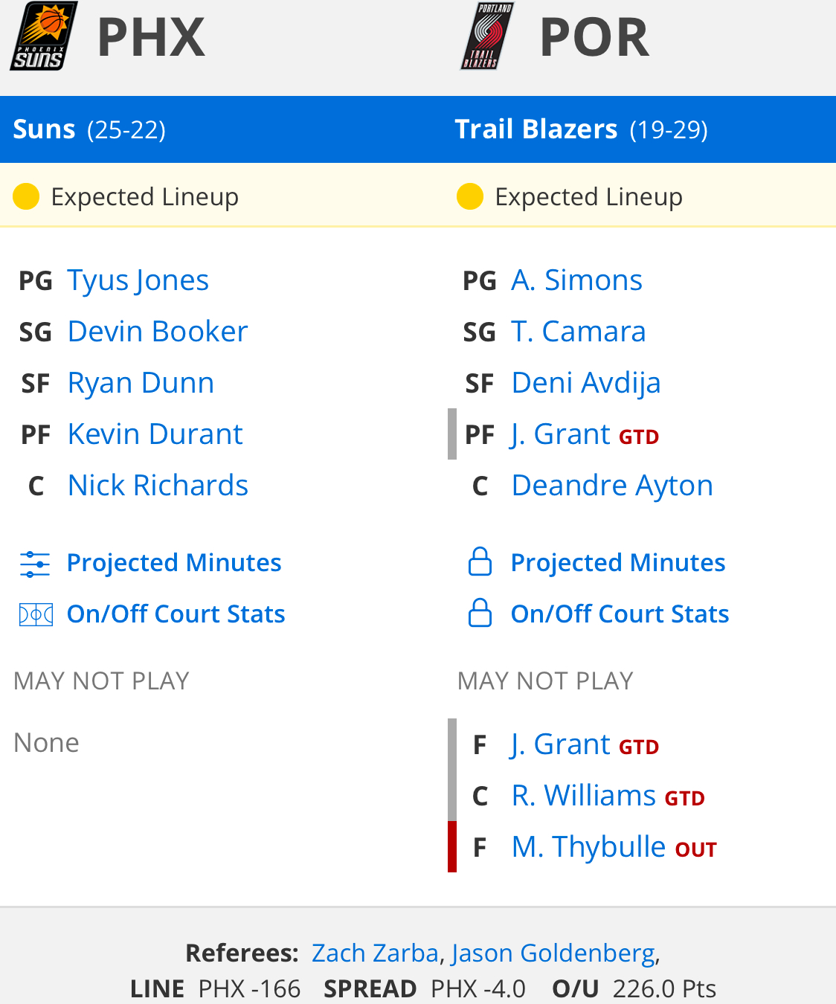Select Kevin Durant in Suns lineup

pyautogui.click(x=155, y=434)
